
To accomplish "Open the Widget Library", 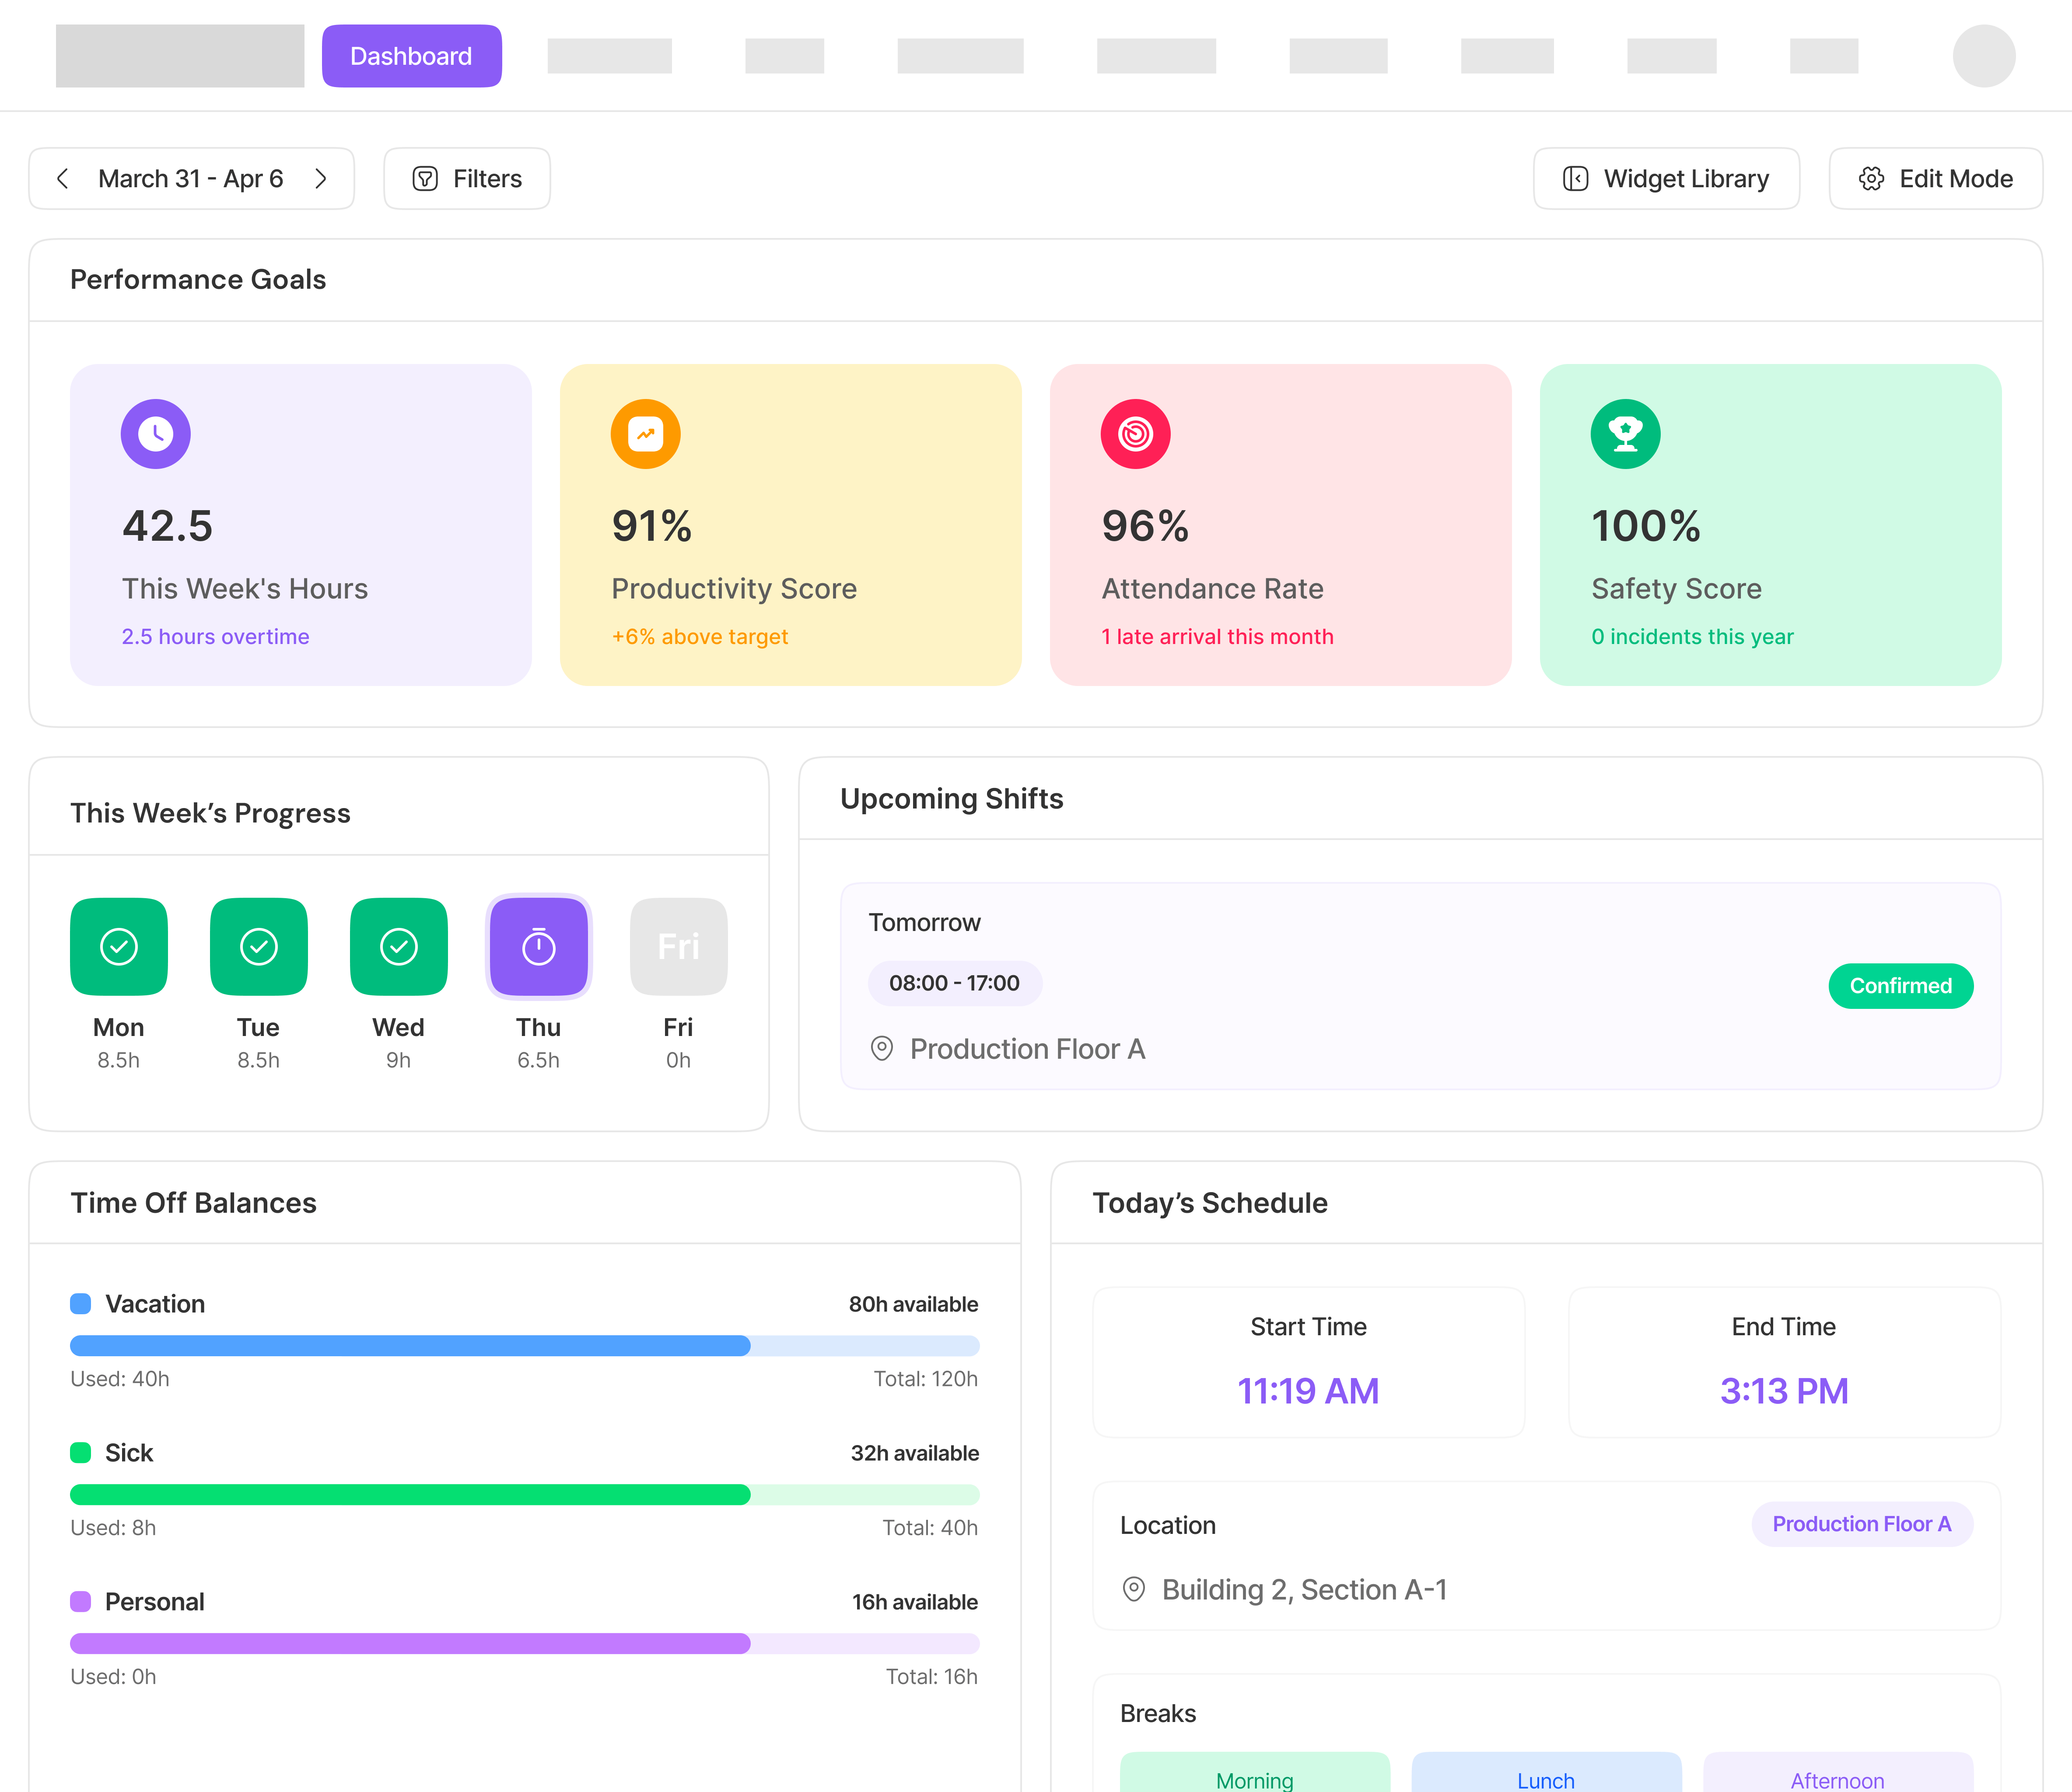I will pyautogui.click(x=1666, y=178).
